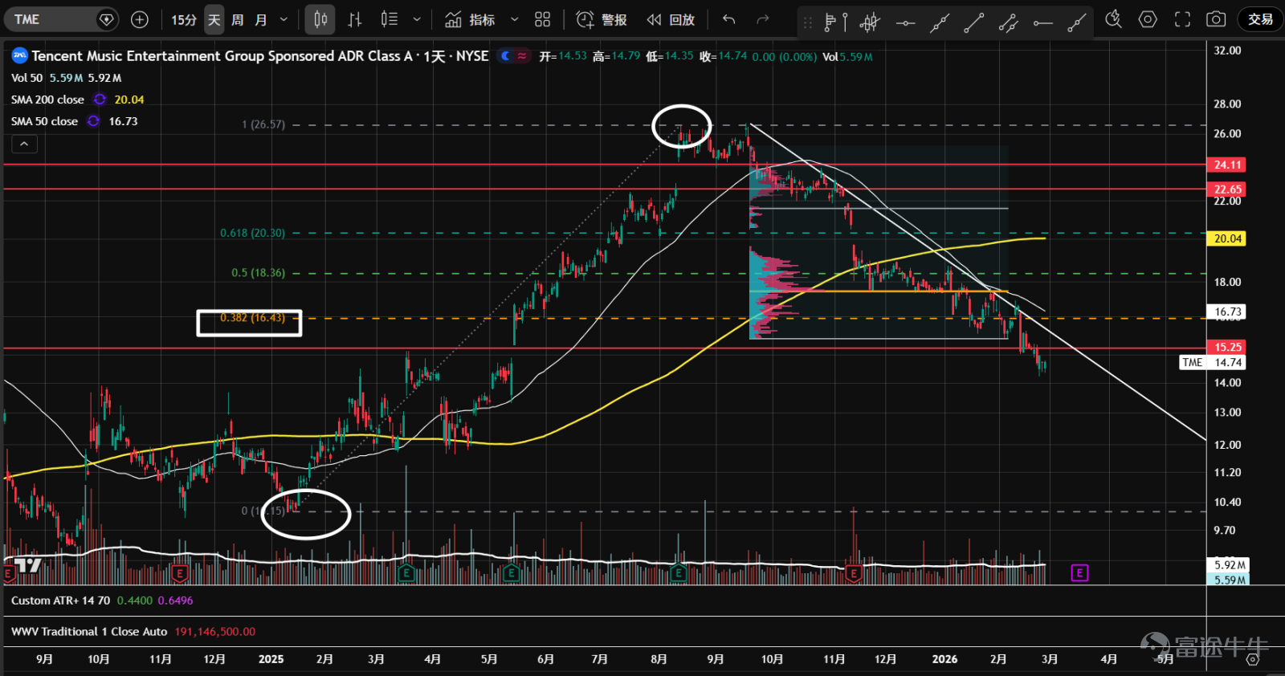Click the Custom ATR+ 14 70 legend

click(x=60, y=601)
